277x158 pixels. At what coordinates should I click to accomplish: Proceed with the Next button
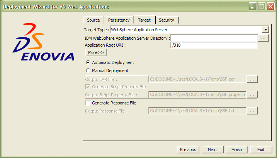pos(212,150)
